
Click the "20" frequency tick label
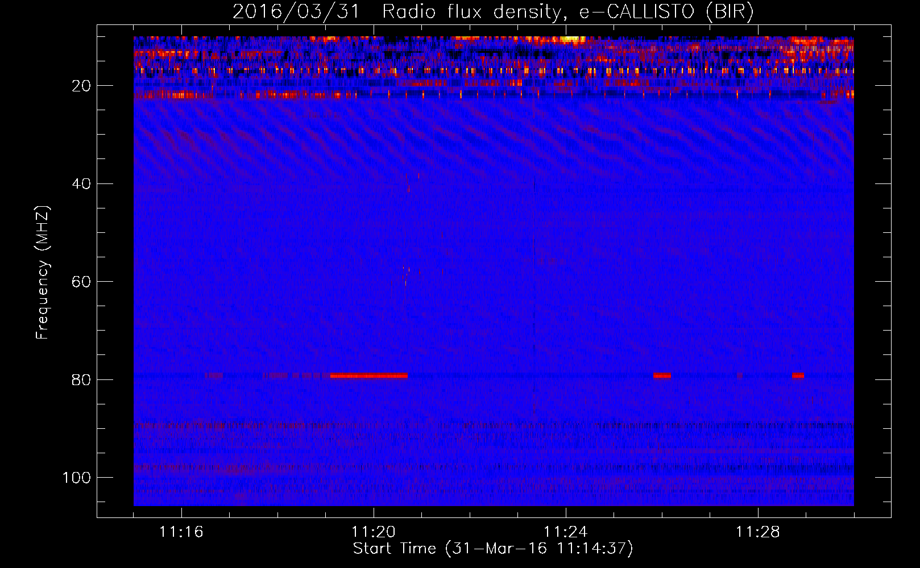pos(82,86)
